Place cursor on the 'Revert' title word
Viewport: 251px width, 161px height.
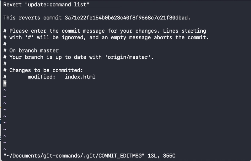tap(13, 4)
